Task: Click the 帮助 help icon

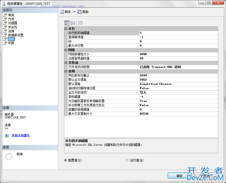Action: tap(80, 12)
